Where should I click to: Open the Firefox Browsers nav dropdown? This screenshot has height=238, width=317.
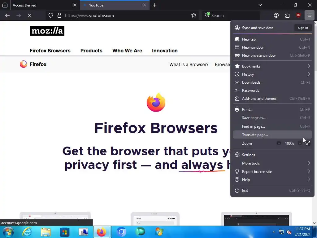click(50, 51)
